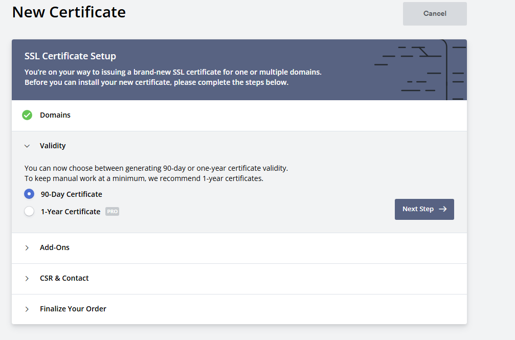Expand the Add-Ons section

(55, 247)
